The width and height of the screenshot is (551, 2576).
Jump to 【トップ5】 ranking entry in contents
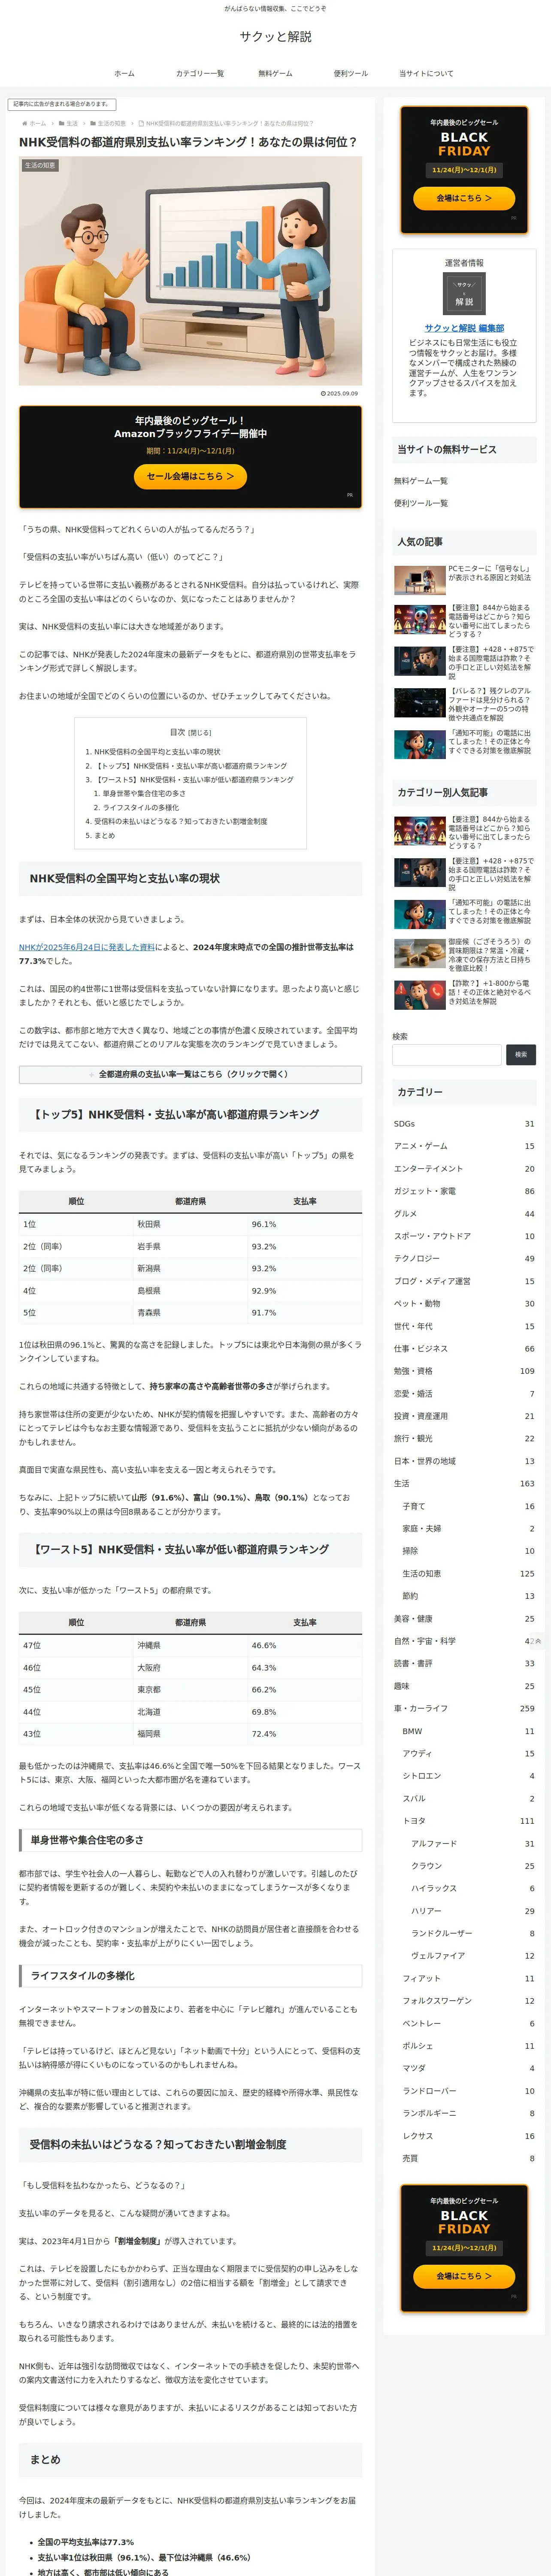click(x=190, y=766)
